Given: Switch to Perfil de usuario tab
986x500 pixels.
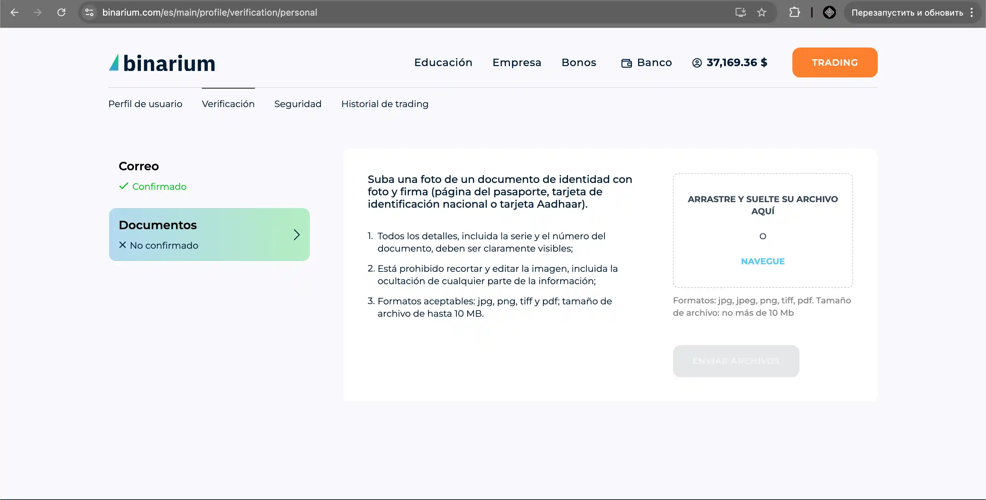Looking at the screenshot, I should pos(145,104).
